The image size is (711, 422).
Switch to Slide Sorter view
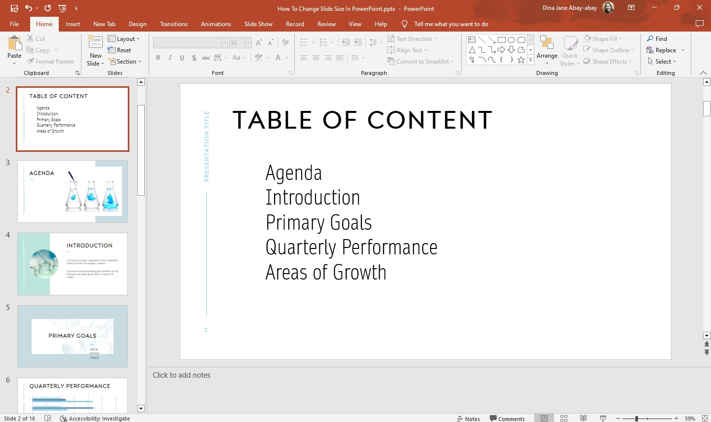(564, 418)
